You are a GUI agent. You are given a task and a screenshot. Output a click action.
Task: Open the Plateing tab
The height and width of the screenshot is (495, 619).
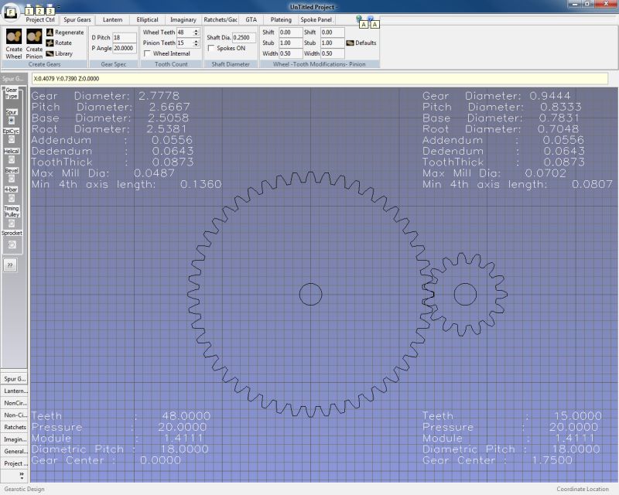(281, 19)
